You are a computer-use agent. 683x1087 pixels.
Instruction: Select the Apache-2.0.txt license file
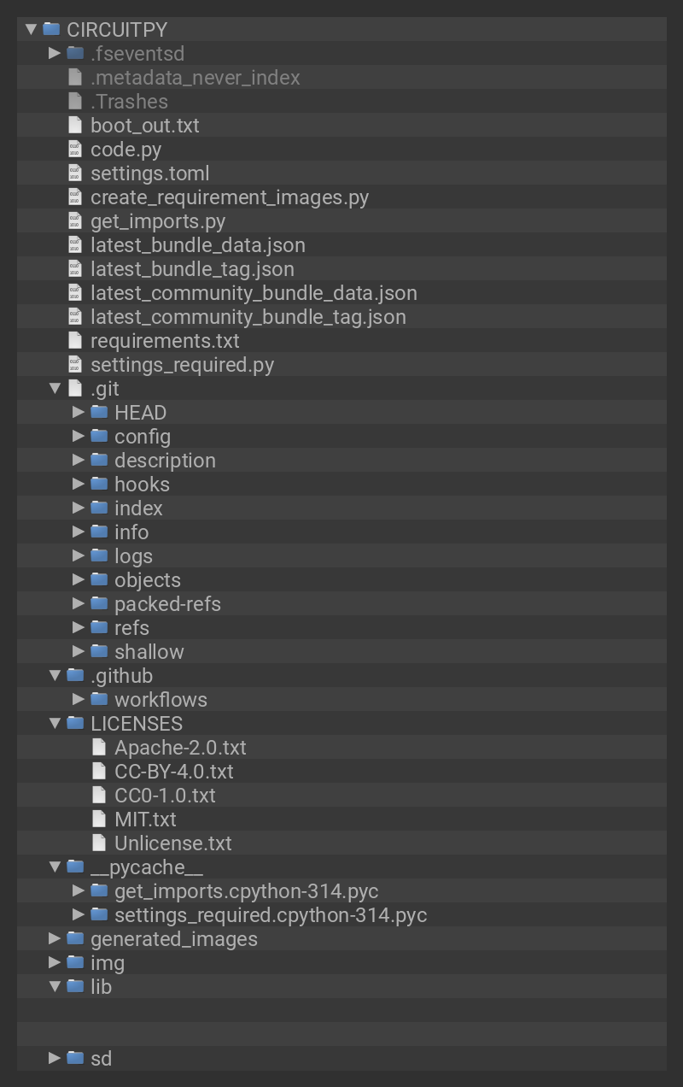180,748
